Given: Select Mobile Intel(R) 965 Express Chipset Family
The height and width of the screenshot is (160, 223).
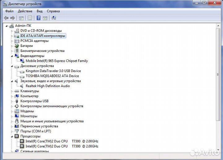Looking at the screenshot, I should pyautogui.click(x=57, y=61).
